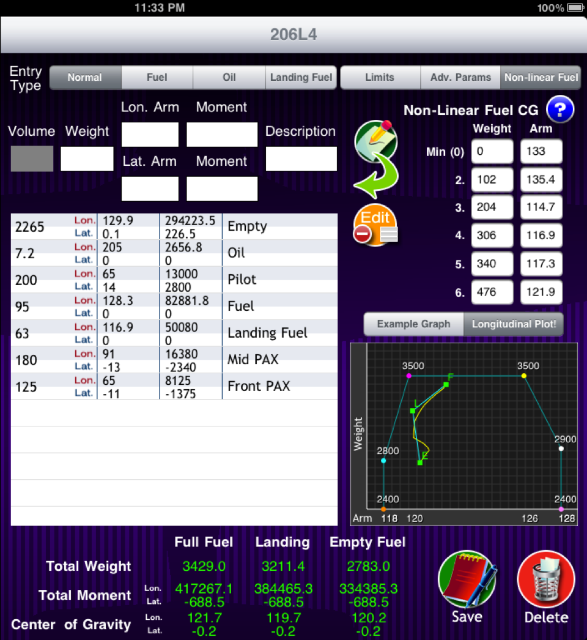Viewport: 587px width, 640px height.
Task: Open the Example Graph view
Action: pyautogui.click(x=413, y=324)
